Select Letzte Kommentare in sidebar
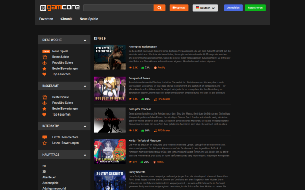Screen dimensions: 305x190 [x=65, y=137]
